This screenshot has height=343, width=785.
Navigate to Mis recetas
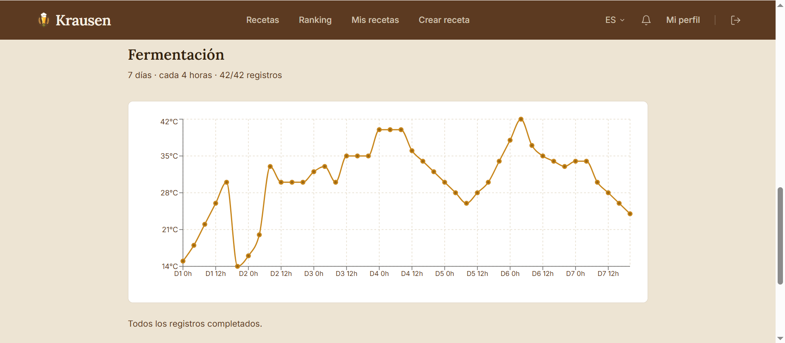tap(375, 20)
